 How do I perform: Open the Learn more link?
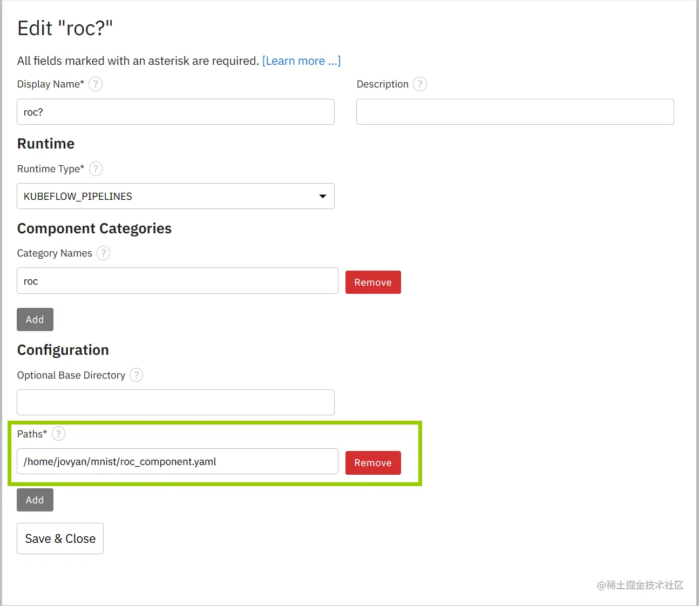pos(301,61)
